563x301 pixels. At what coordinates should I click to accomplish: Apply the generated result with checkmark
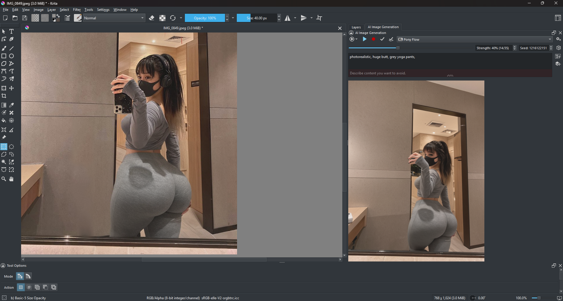382,39
